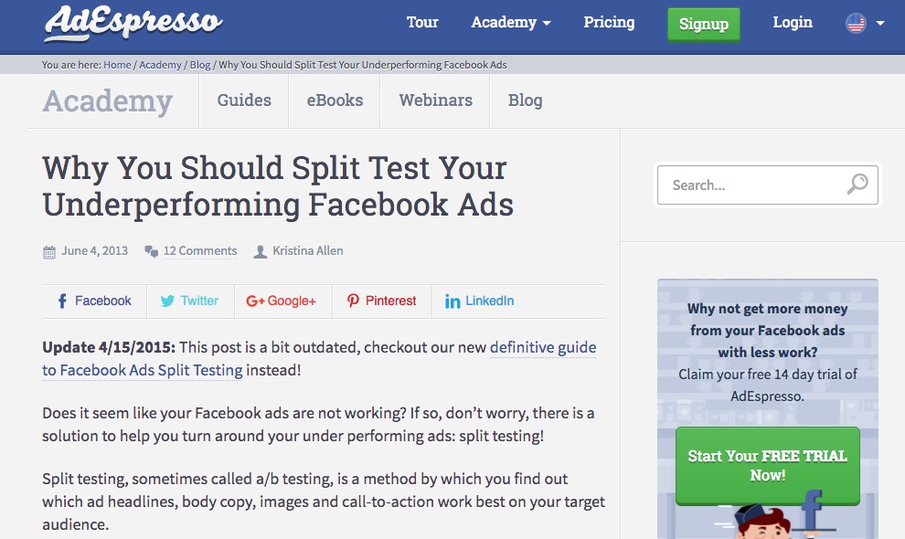Open the language selector dropdown arrow
905x539 pixels.
tap(880, 24)
